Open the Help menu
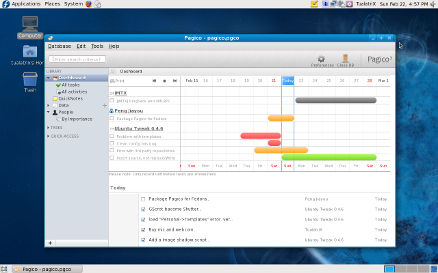The image size is (438, 273). [114, 46]
